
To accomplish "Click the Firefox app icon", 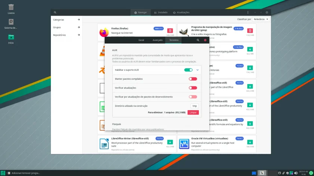I will tap(104, 32).
